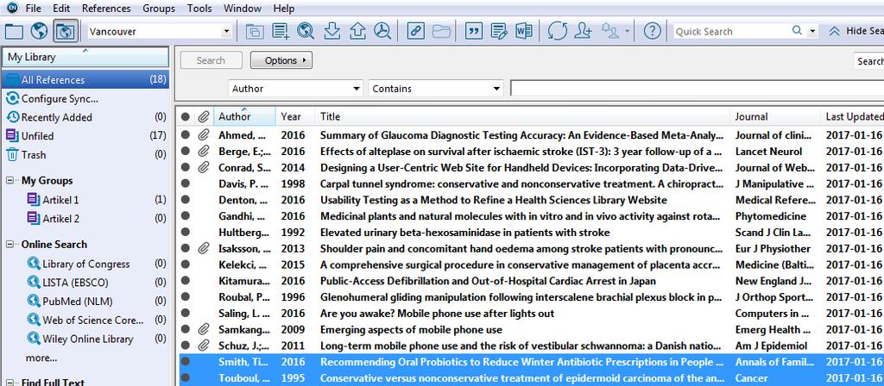Viewport: 884px width, 386px height.
Task: Collapse the Online Search group set
Action: [9, 244]
